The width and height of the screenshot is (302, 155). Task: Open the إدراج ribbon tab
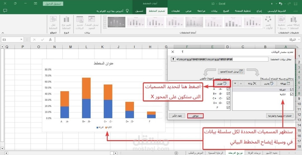(x=259, y=11)
